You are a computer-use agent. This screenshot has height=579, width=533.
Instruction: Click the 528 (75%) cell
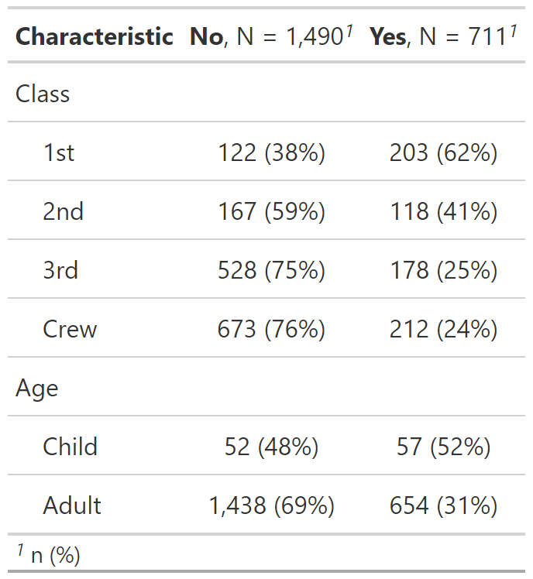(x=271, y=270)
